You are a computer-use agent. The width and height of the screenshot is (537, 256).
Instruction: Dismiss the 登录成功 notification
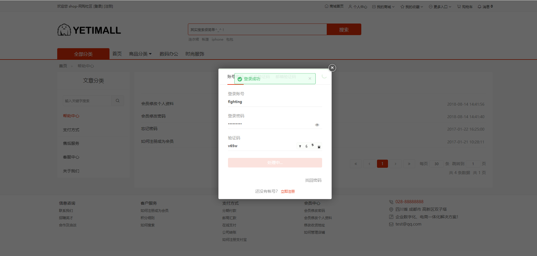pos(310,79)
